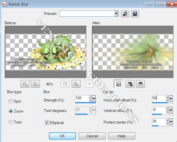
Task: Click the zoom to 100% magnifier icon
Action: (x=76, y=84)
